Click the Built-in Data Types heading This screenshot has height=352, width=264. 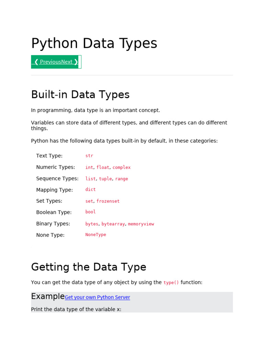click(80, 95)
